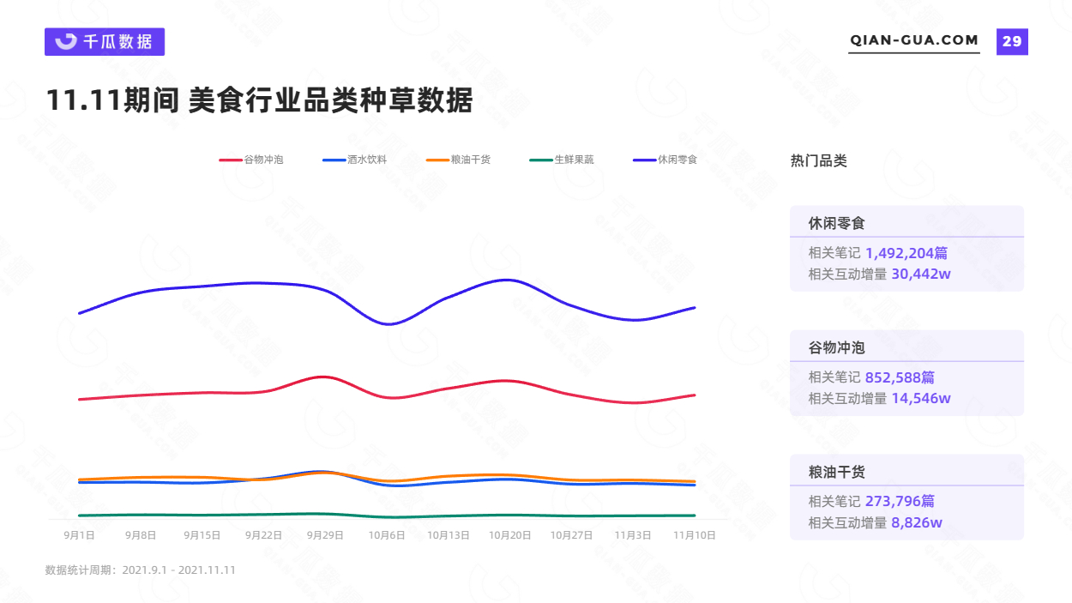Click the note count 273,796篇
The height and width of the screenshot is (603, 1072).
[x=900, y=502]
